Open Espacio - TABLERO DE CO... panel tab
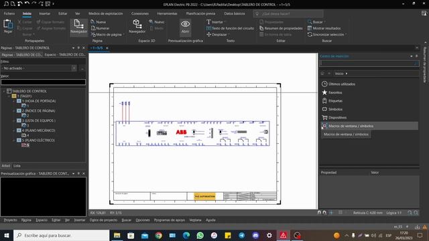 point(65,55)
